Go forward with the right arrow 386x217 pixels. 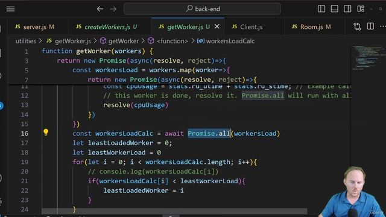click(x=113, y=9)
